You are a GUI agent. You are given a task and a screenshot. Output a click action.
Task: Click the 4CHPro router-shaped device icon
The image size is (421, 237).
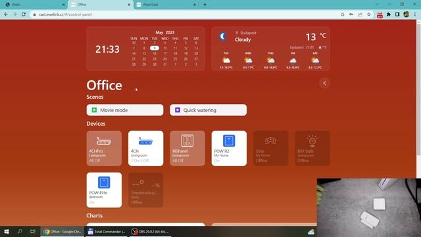click(104, 141)
